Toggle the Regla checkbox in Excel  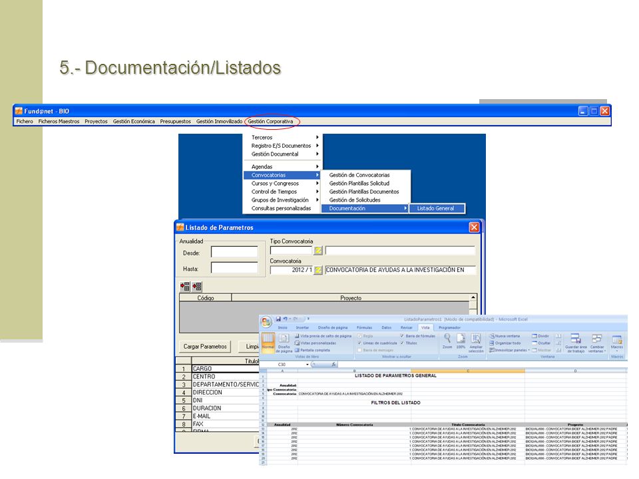point(359,336)
